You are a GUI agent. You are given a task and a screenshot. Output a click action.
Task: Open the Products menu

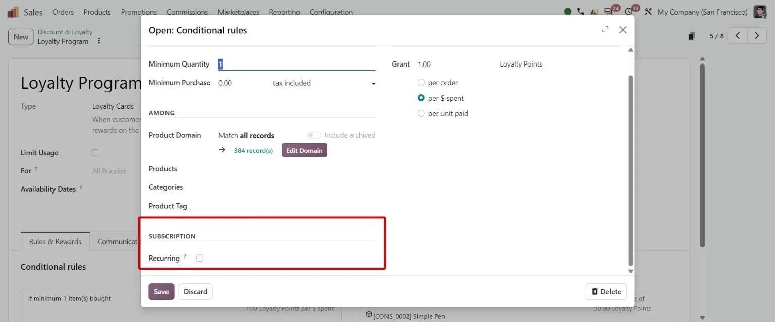(x=97, y=12)
